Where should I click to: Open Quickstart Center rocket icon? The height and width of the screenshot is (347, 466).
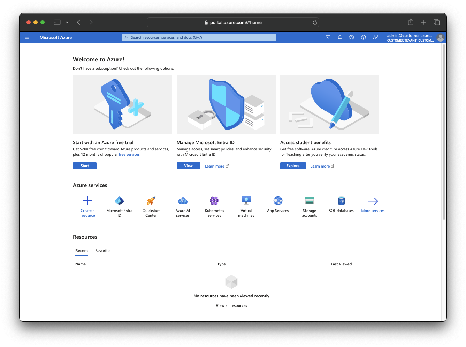click(x=151, y=200)
